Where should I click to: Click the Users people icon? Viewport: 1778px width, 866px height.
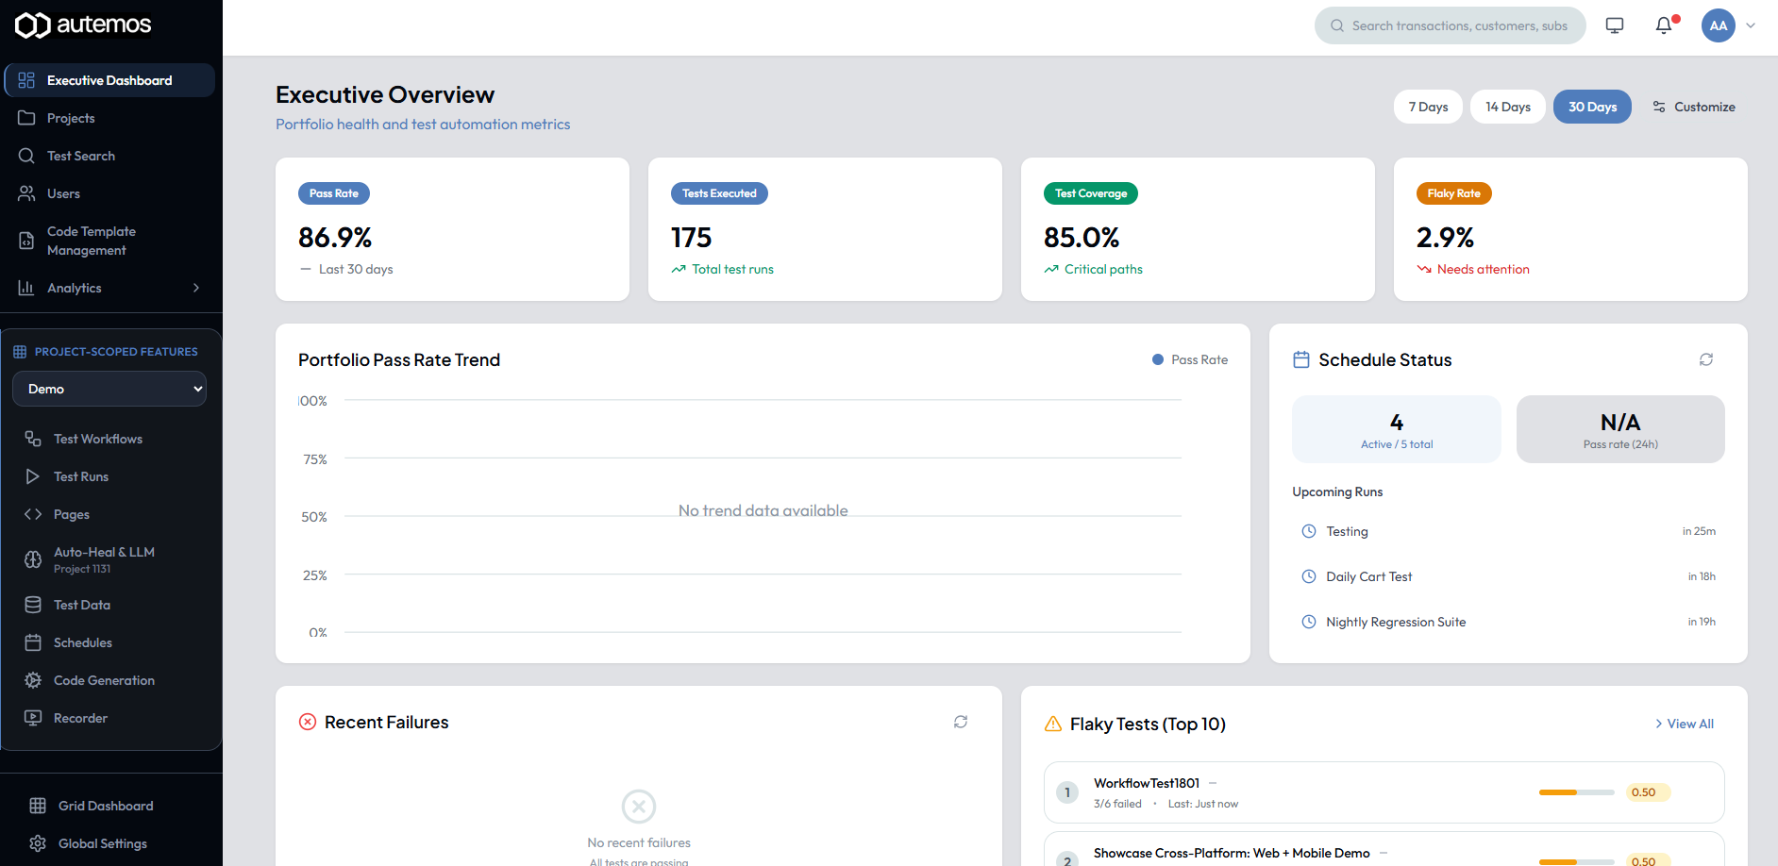click(x=26, y=193)
